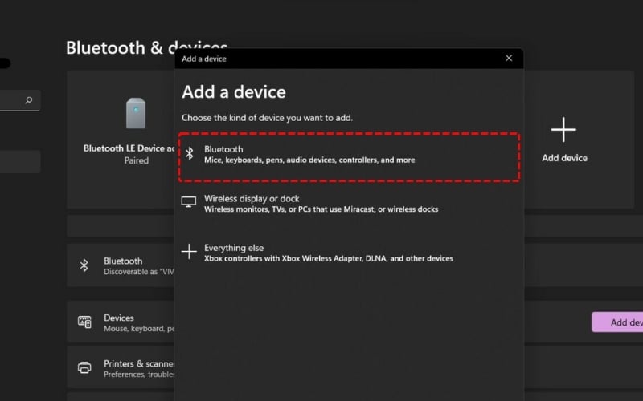Click the Devices keyboard icon
The image size is (643, 401).
coord(84,322)
